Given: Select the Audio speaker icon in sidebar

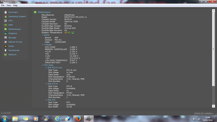Looking at the screenshot, I should 5,46.
